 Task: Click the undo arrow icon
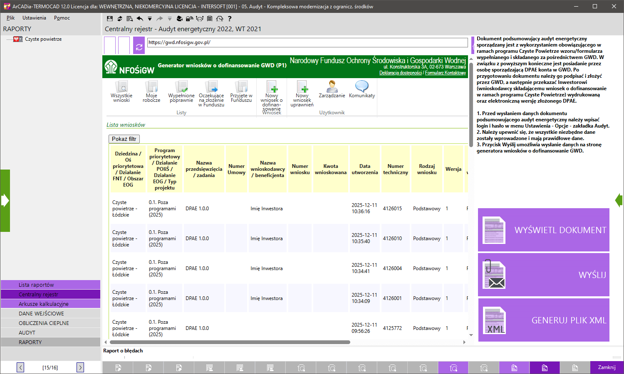click(140, 19)
